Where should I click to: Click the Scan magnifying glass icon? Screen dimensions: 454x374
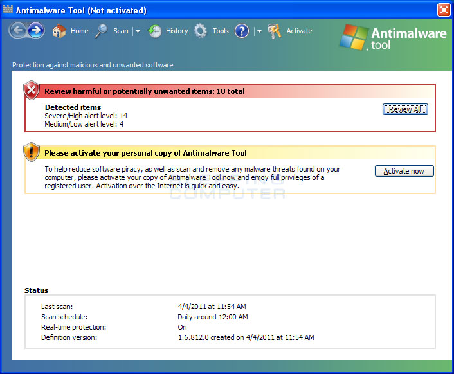tap(102, 31)
